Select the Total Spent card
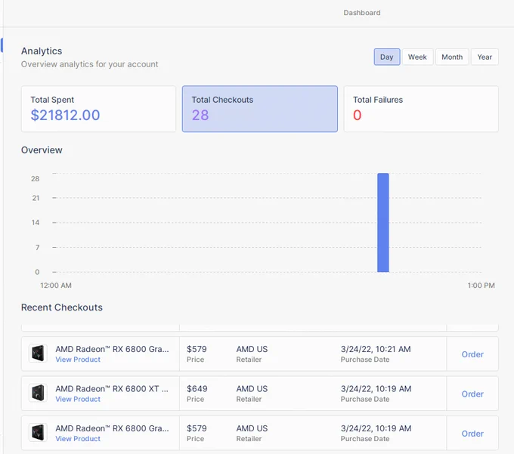This screenshot has width=514, height=454. pyautogui.click(x=98, y=109)
